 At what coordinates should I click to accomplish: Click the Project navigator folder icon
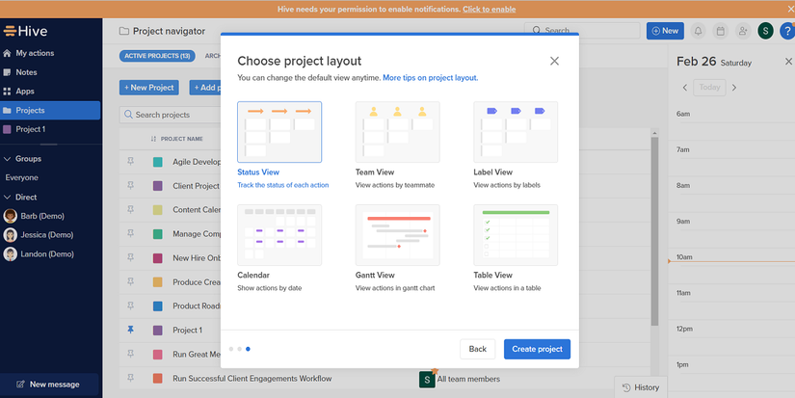123,31
